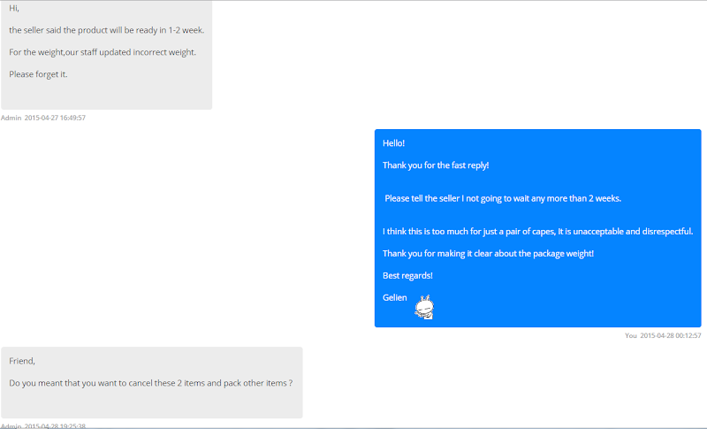The height and width of the screenshot is (429, 707).
Task: Select the Admin message about product readiness
Action: click(x=106, y=55)
